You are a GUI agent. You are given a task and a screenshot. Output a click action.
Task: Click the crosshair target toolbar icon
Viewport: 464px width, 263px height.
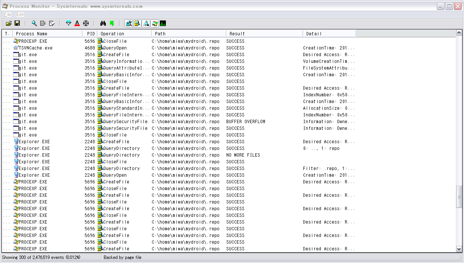tap(86, 23)
